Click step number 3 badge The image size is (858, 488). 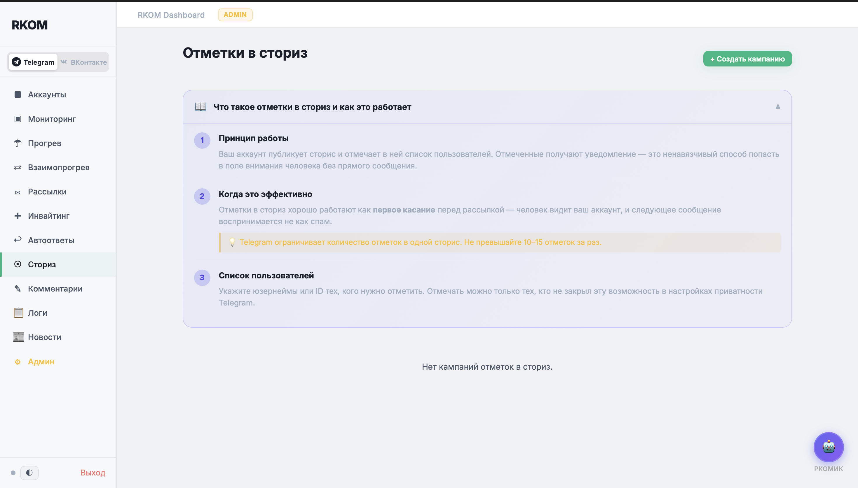pyautogui.click(x=202, y=278)
